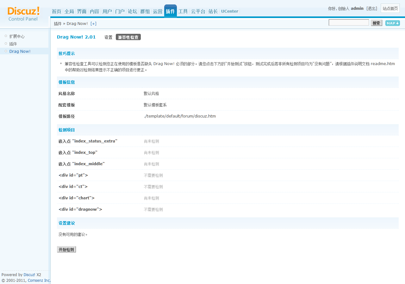405x284 pixels.
Task: Click 不需要检测 status for div pt
Action: (x=153, y=175)
